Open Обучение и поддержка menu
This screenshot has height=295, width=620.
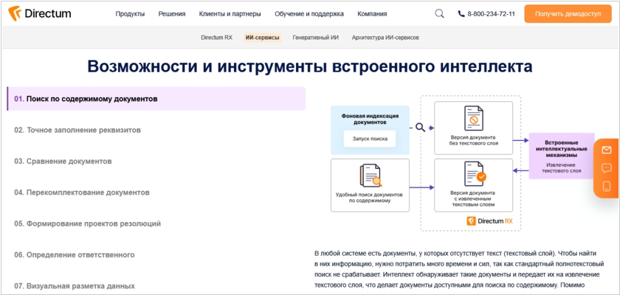pyautogui.click(x=309, y=14)
